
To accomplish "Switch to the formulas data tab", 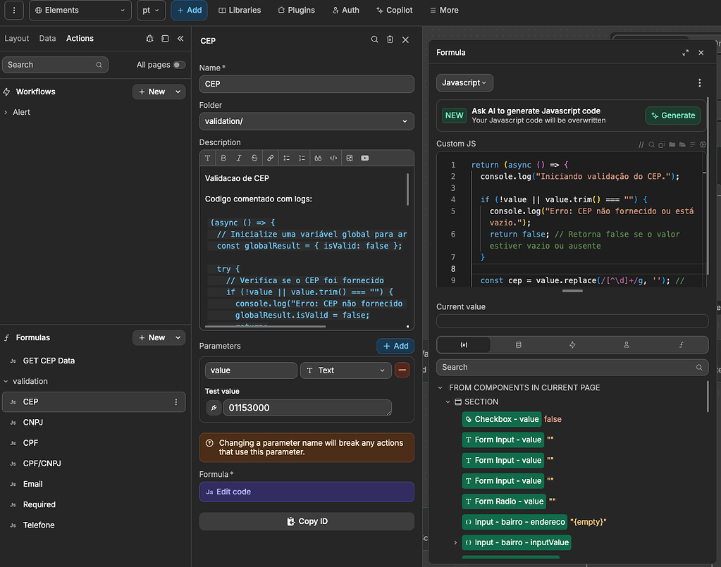I will click(681, 345).
